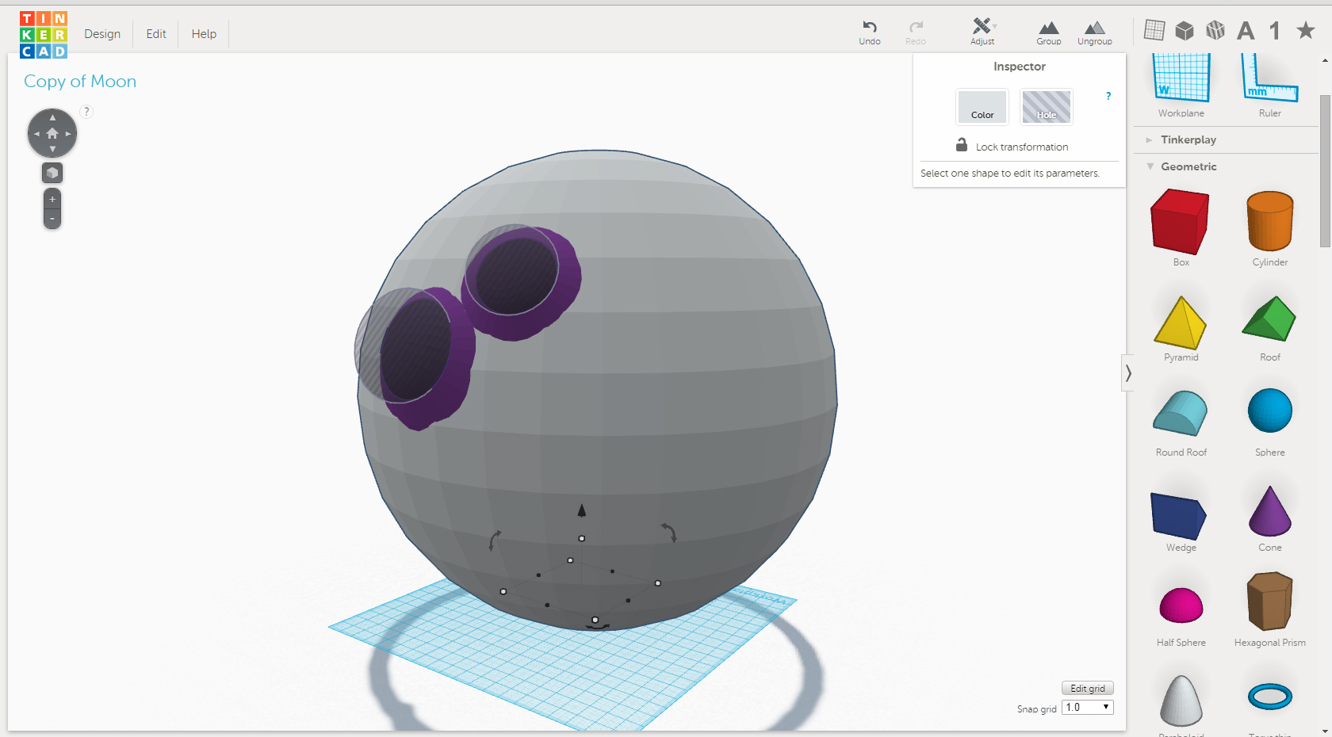Click the Tinkercad logo
This screenshot has width=1332, height=737.
(44, 34)
